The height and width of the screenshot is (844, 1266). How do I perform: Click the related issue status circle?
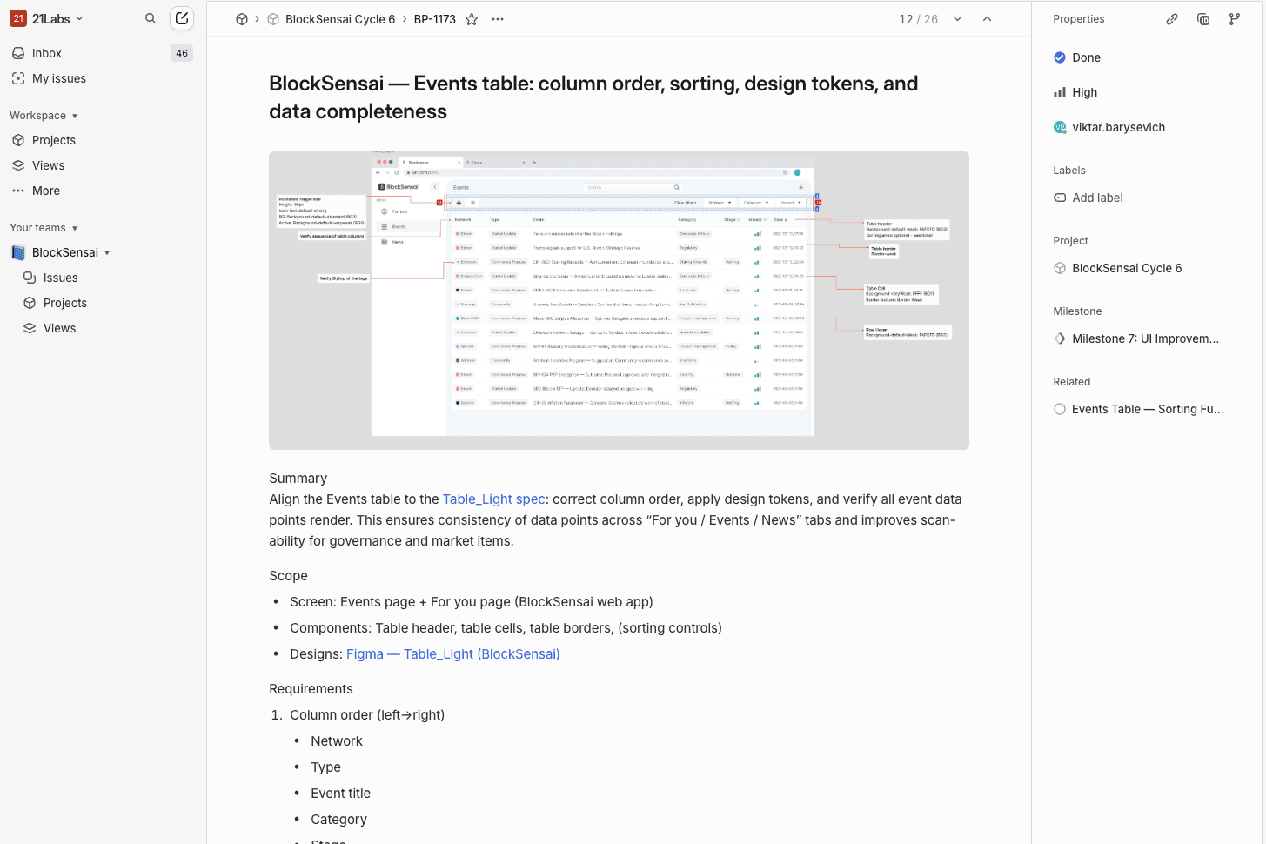coord(1060,409)
